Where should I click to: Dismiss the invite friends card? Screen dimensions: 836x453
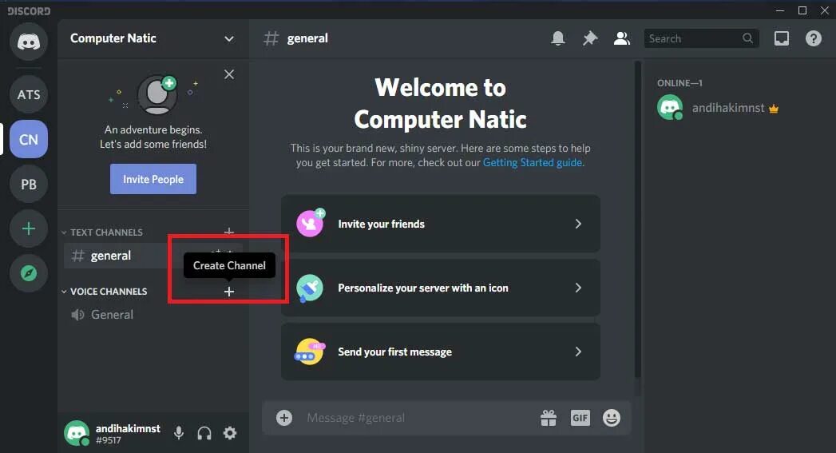[x=229, y=74]
